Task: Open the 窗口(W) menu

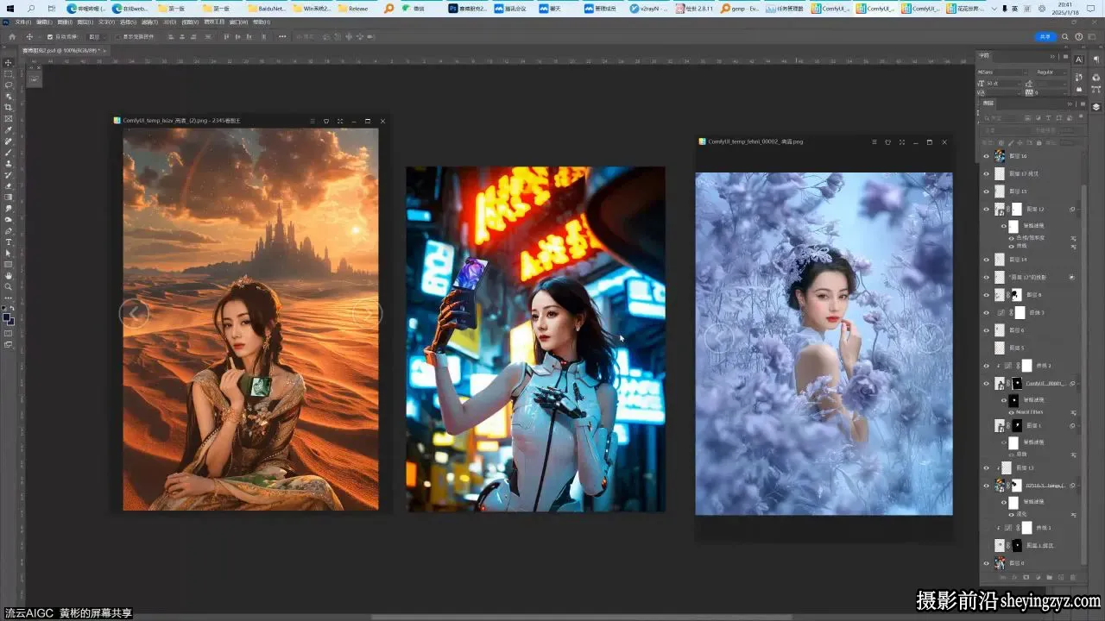Action: point(238,22)
